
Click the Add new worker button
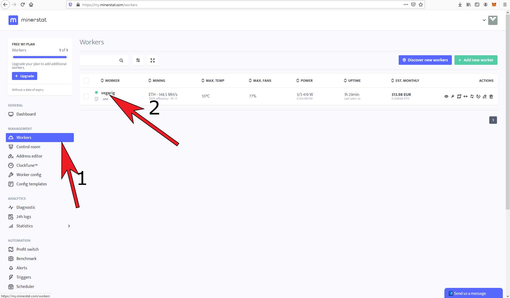(476, 59)
